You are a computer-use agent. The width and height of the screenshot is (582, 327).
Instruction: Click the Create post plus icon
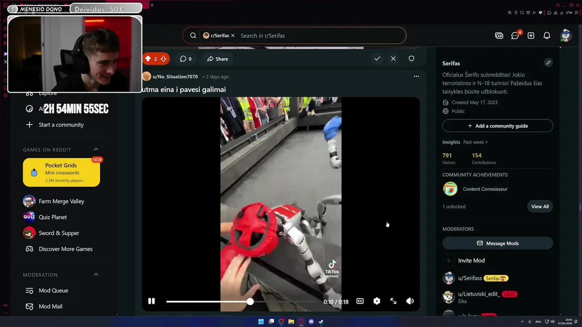point(531,35)
